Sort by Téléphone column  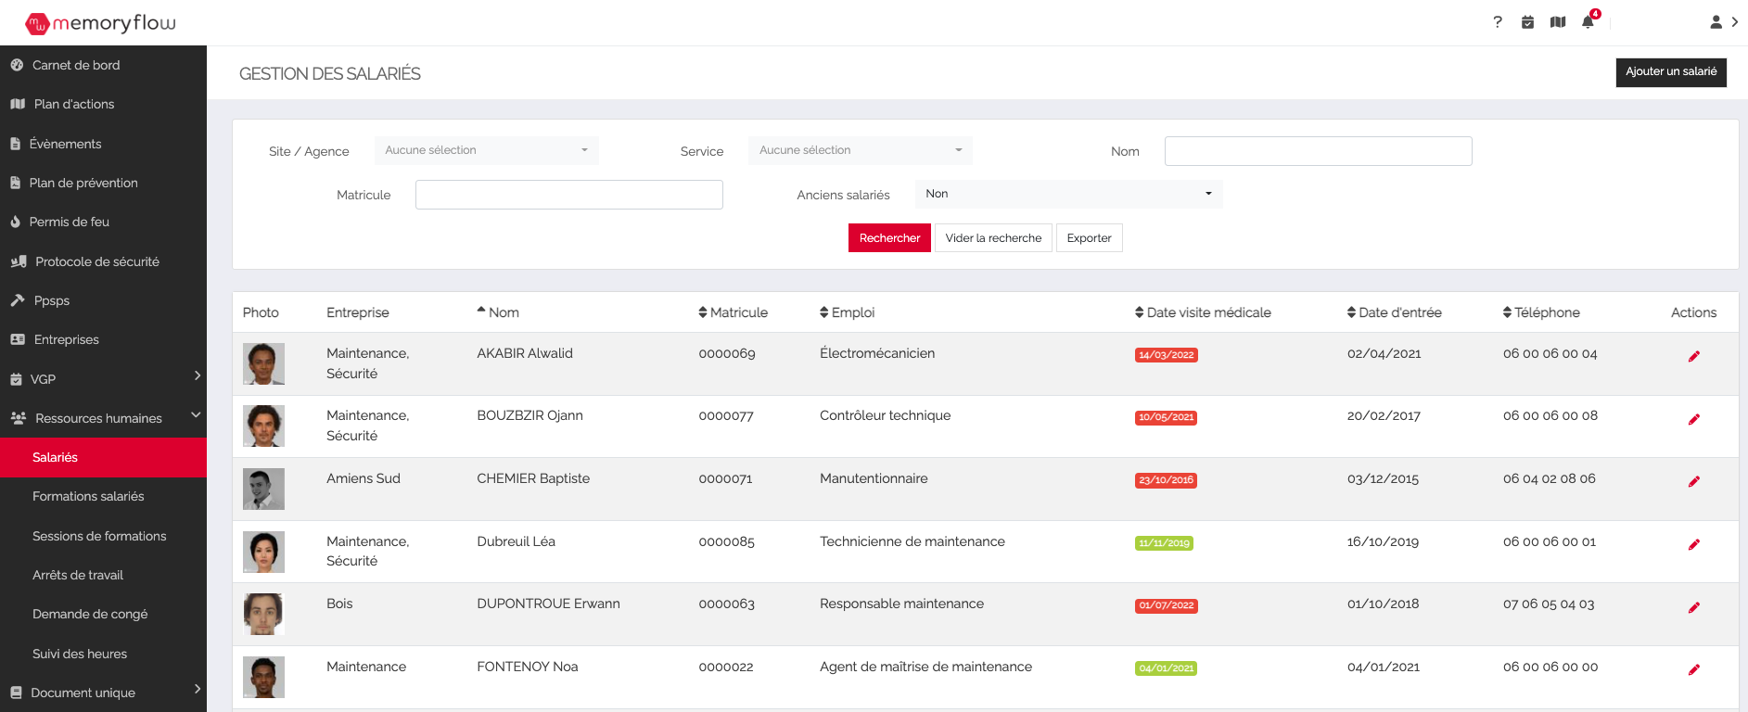pos(1541,312)
